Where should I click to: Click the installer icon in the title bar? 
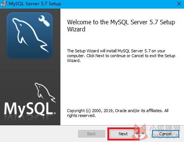tap(3, 4)
